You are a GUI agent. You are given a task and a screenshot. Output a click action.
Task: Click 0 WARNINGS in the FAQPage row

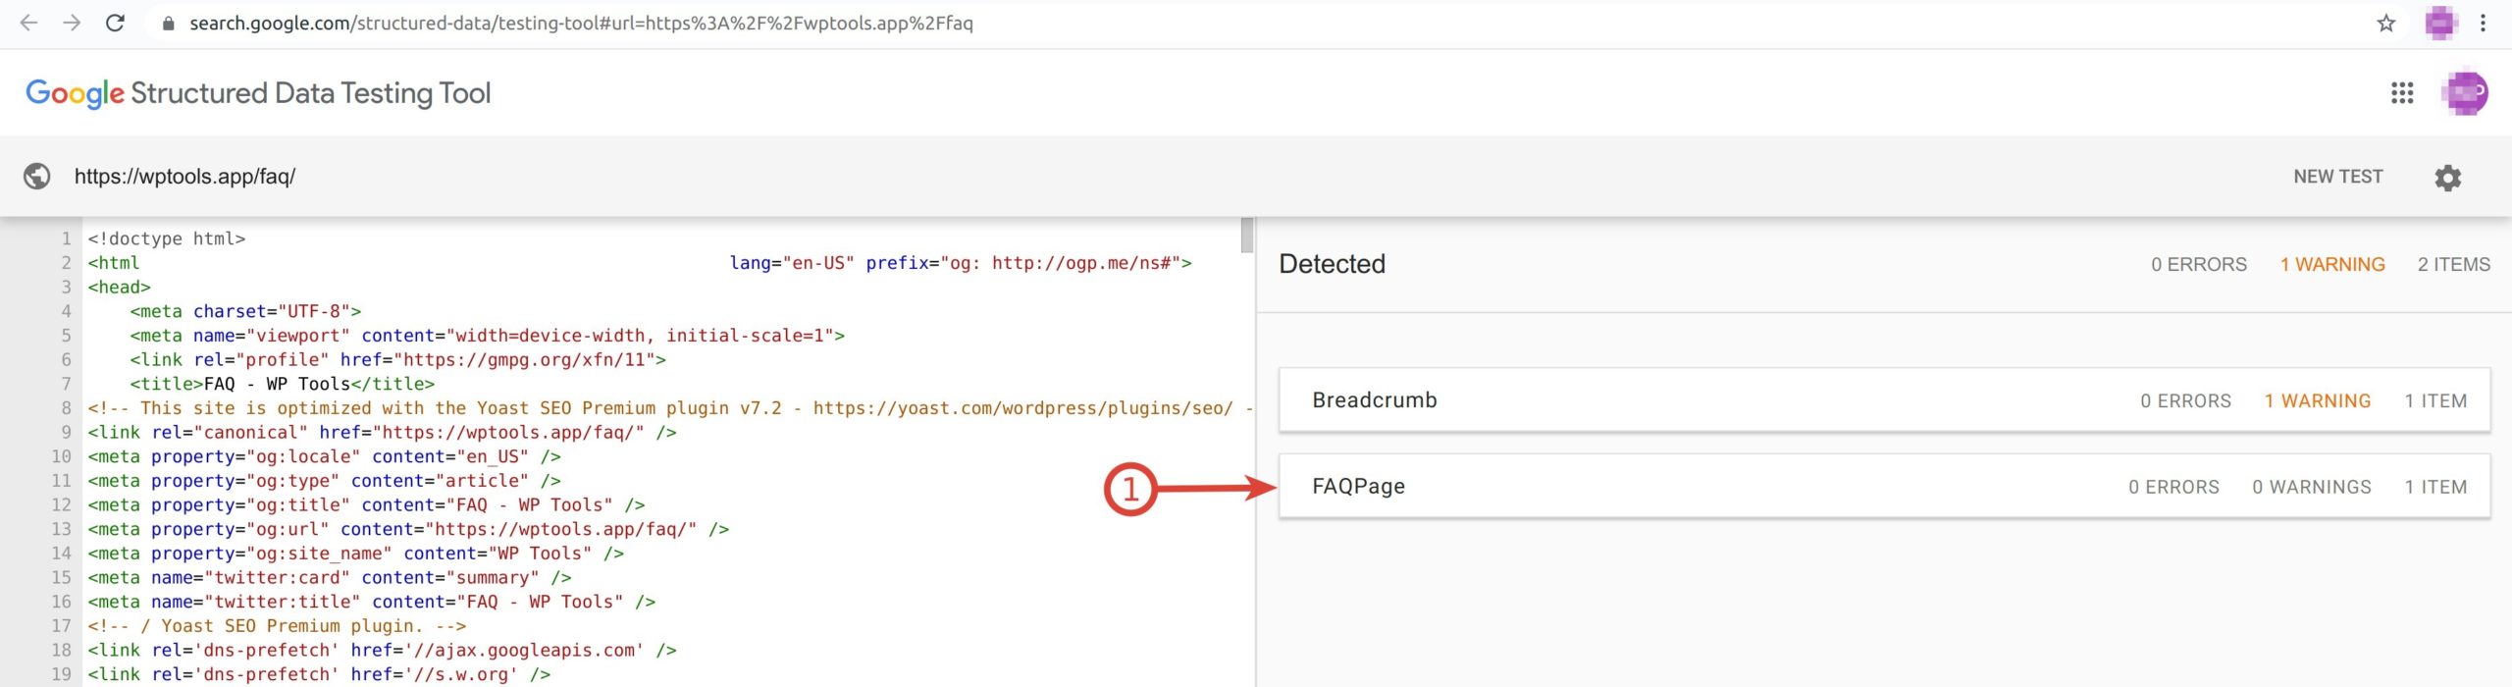[x=2312, y=487]
